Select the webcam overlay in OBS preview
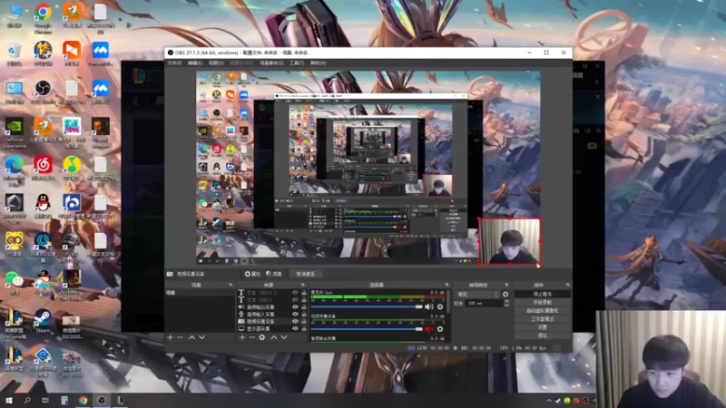 coord(509,241)
